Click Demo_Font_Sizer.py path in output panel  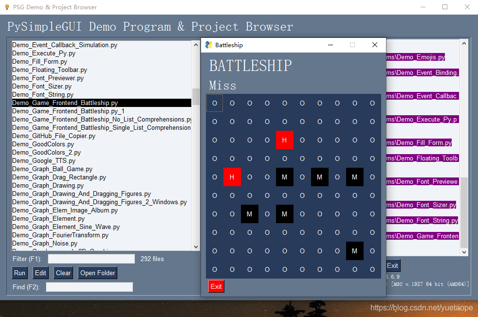(x=421, y=205)
